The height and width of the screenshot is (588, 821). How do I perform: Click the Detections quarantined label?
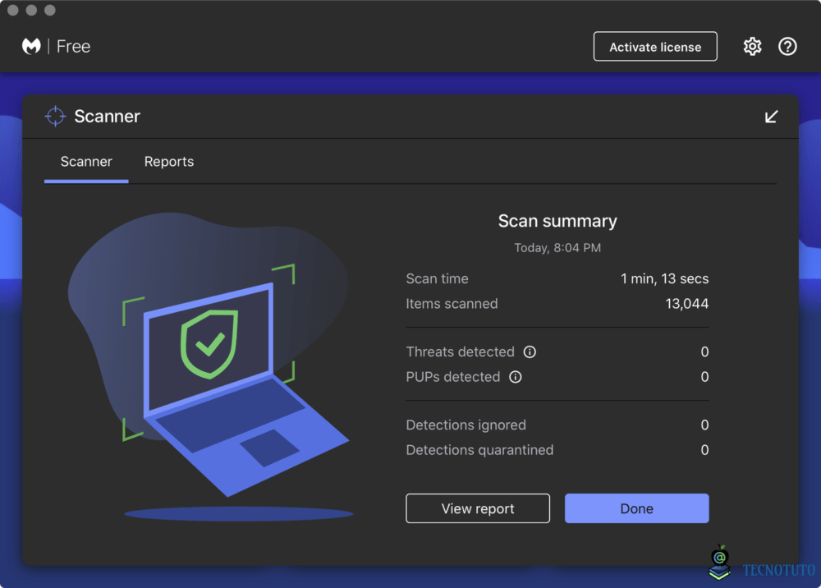[479, 450]
